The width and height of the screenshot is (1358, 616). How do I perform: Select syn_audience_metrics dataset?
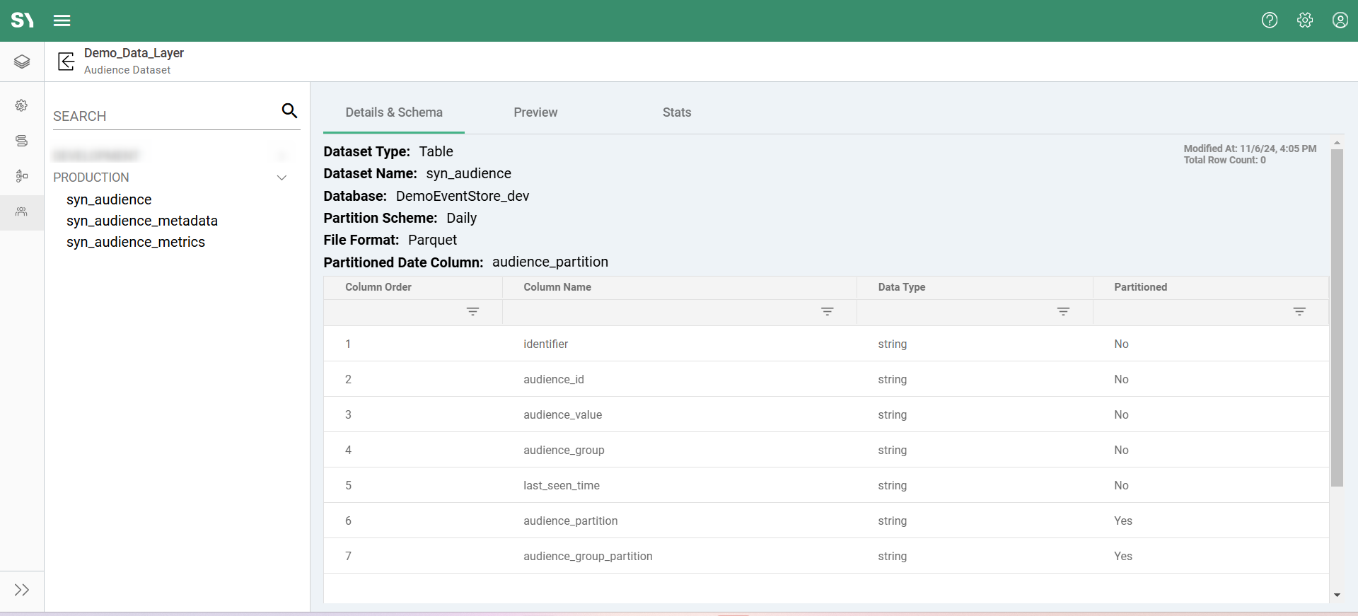click(136, 242)
